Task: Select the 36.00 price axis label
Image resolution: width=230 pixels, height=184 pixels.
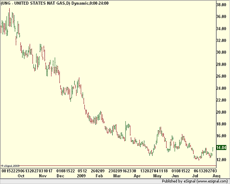Action: coord(221,16)
